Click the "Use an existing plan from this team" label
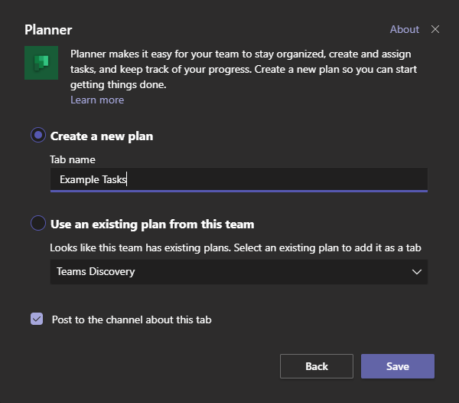Screen dimensions: 459x403 point(152,224)
